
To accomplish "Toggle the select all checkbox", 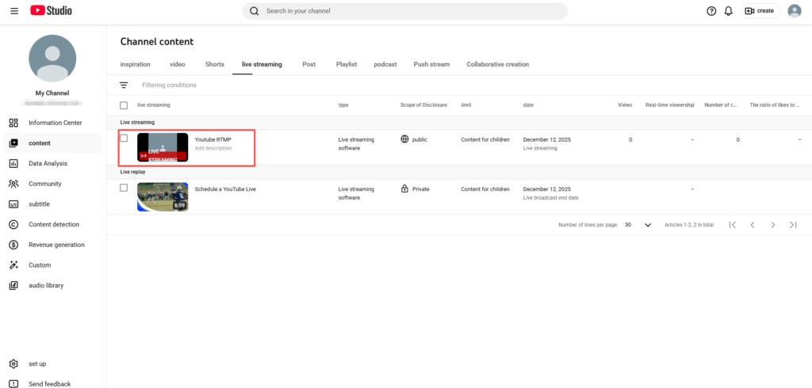I will [124, 105].
